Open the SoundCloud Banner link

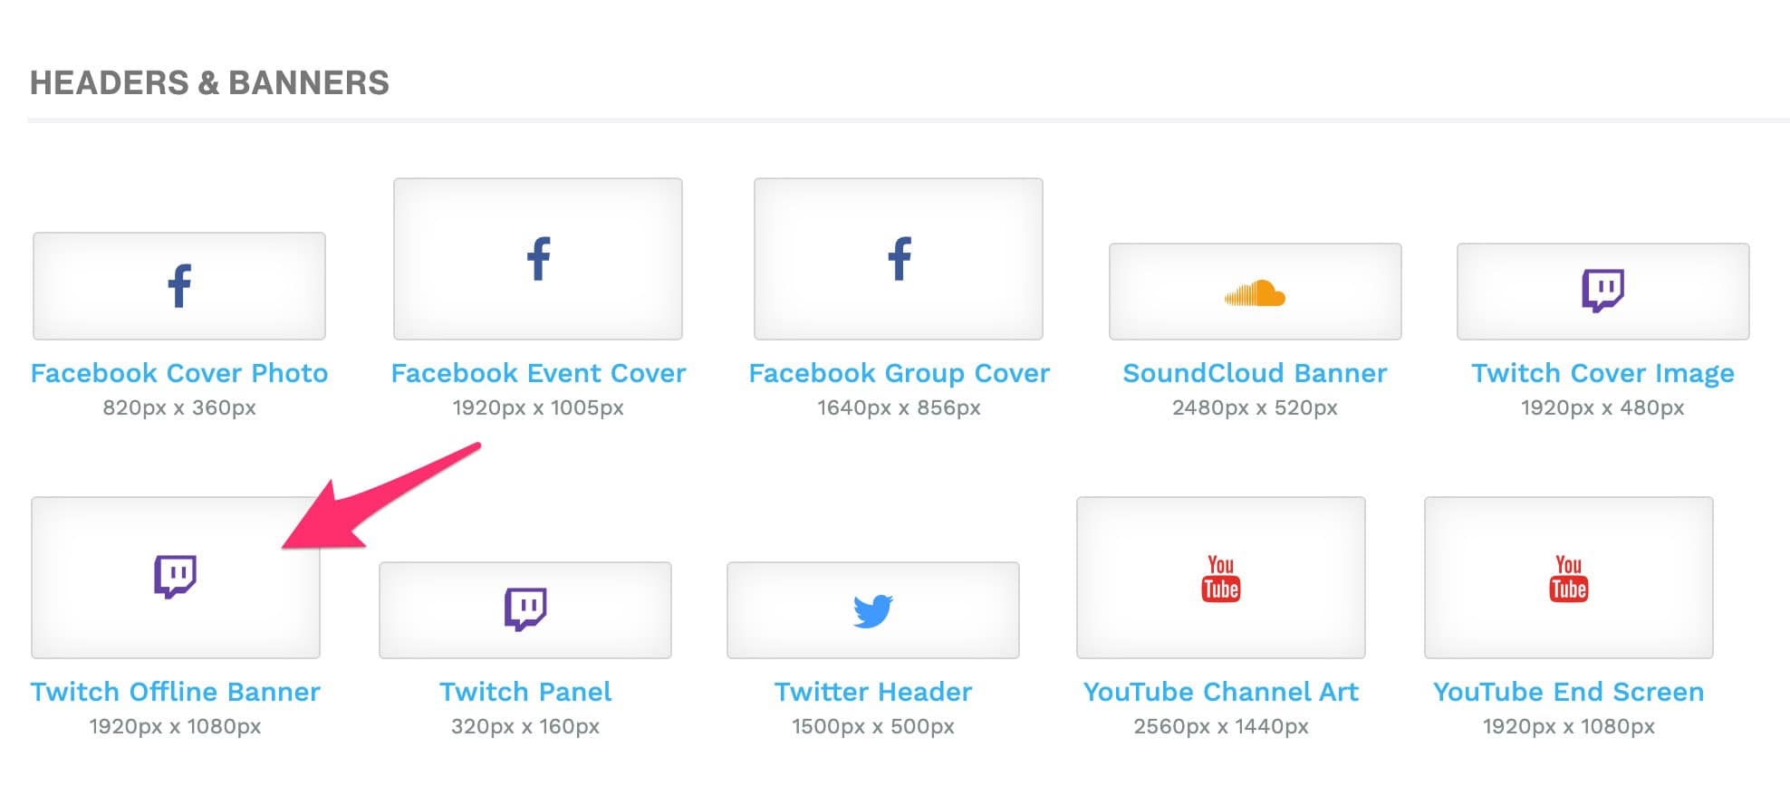coord(1255,373)
